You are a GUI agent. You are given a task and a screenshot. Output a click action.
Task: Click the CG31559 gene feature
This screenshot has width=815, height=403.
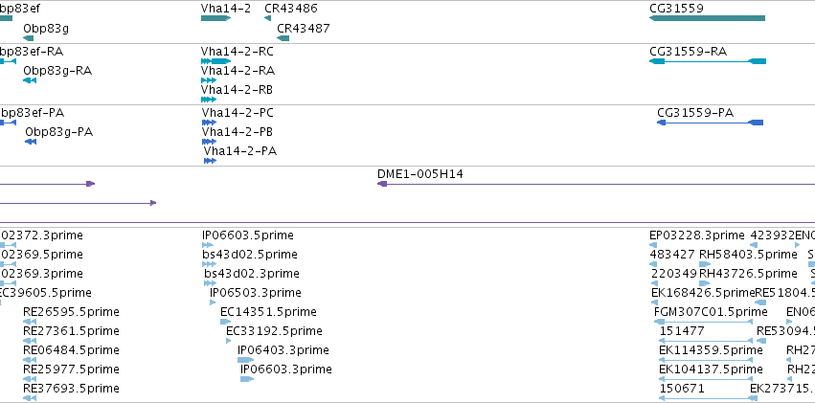(707, 18)
